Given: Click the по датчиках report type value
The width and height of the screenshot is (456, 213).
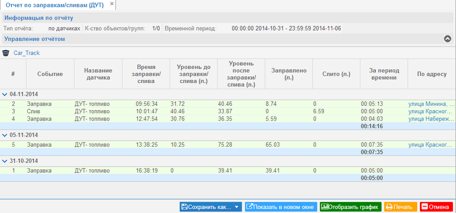Looking at the screenshot, I should pyautogui.click(x=64, y=28).
